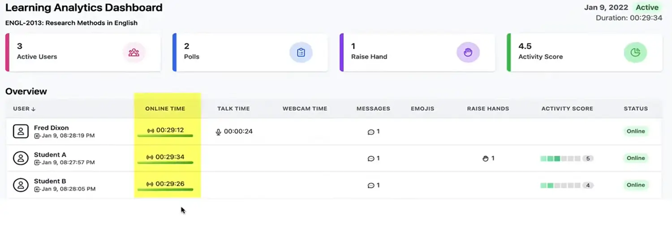672x227 pixels.
Task: Click the Activity Score pie chart icon
Action: click(635, 52)
